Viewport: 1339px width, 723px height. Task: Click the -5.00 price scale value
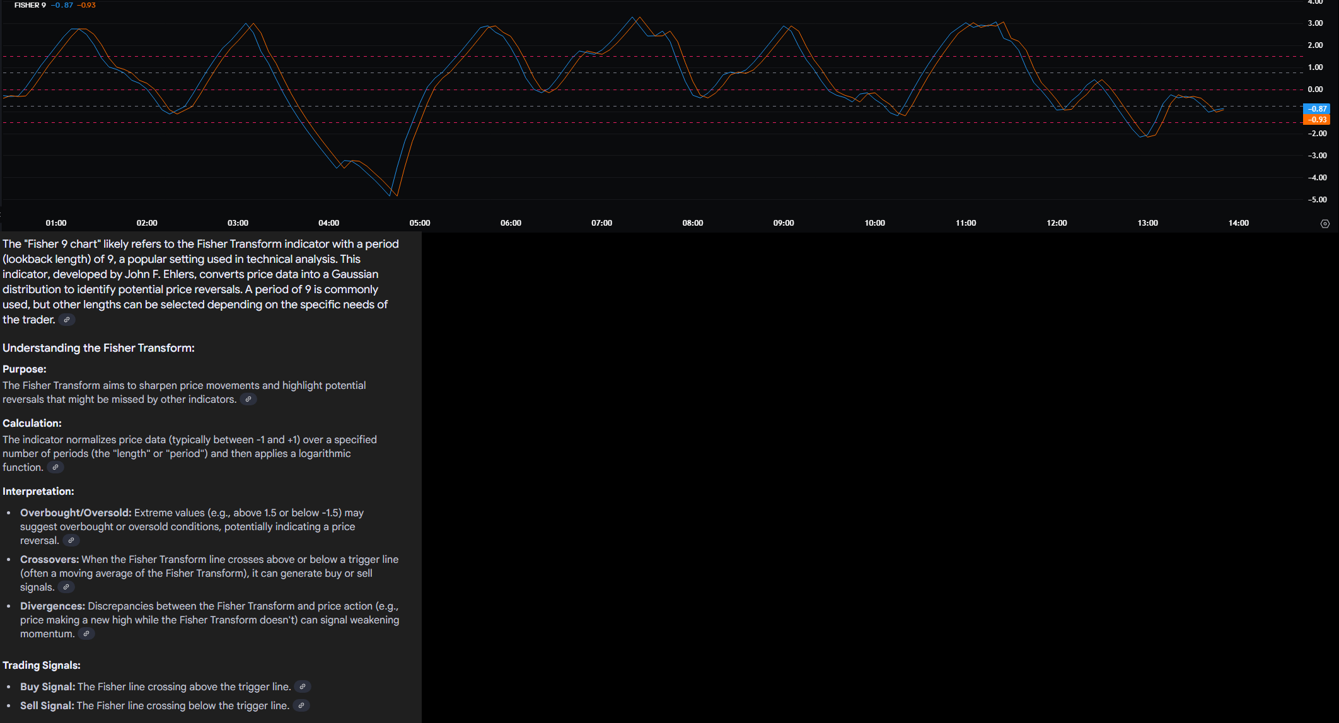click(x=1316, y=200)
